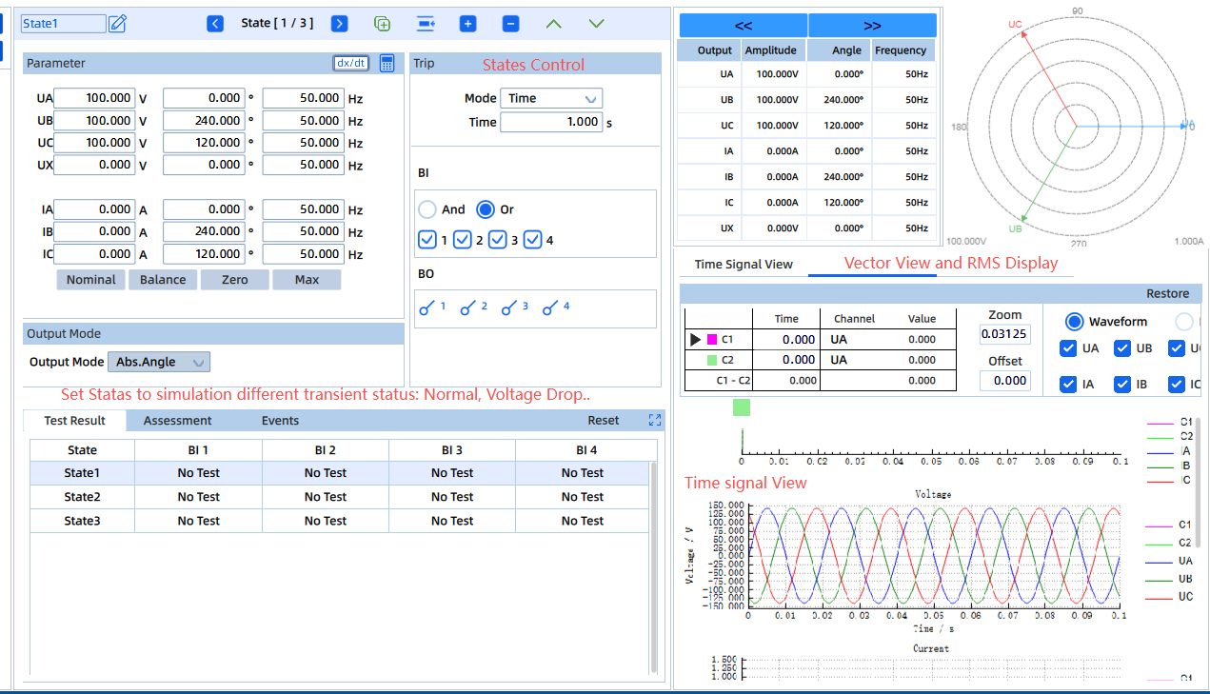The width and height of the screenshot is (1210, 694).
Task: Click the green copy state icon
Action: point(382,24)
